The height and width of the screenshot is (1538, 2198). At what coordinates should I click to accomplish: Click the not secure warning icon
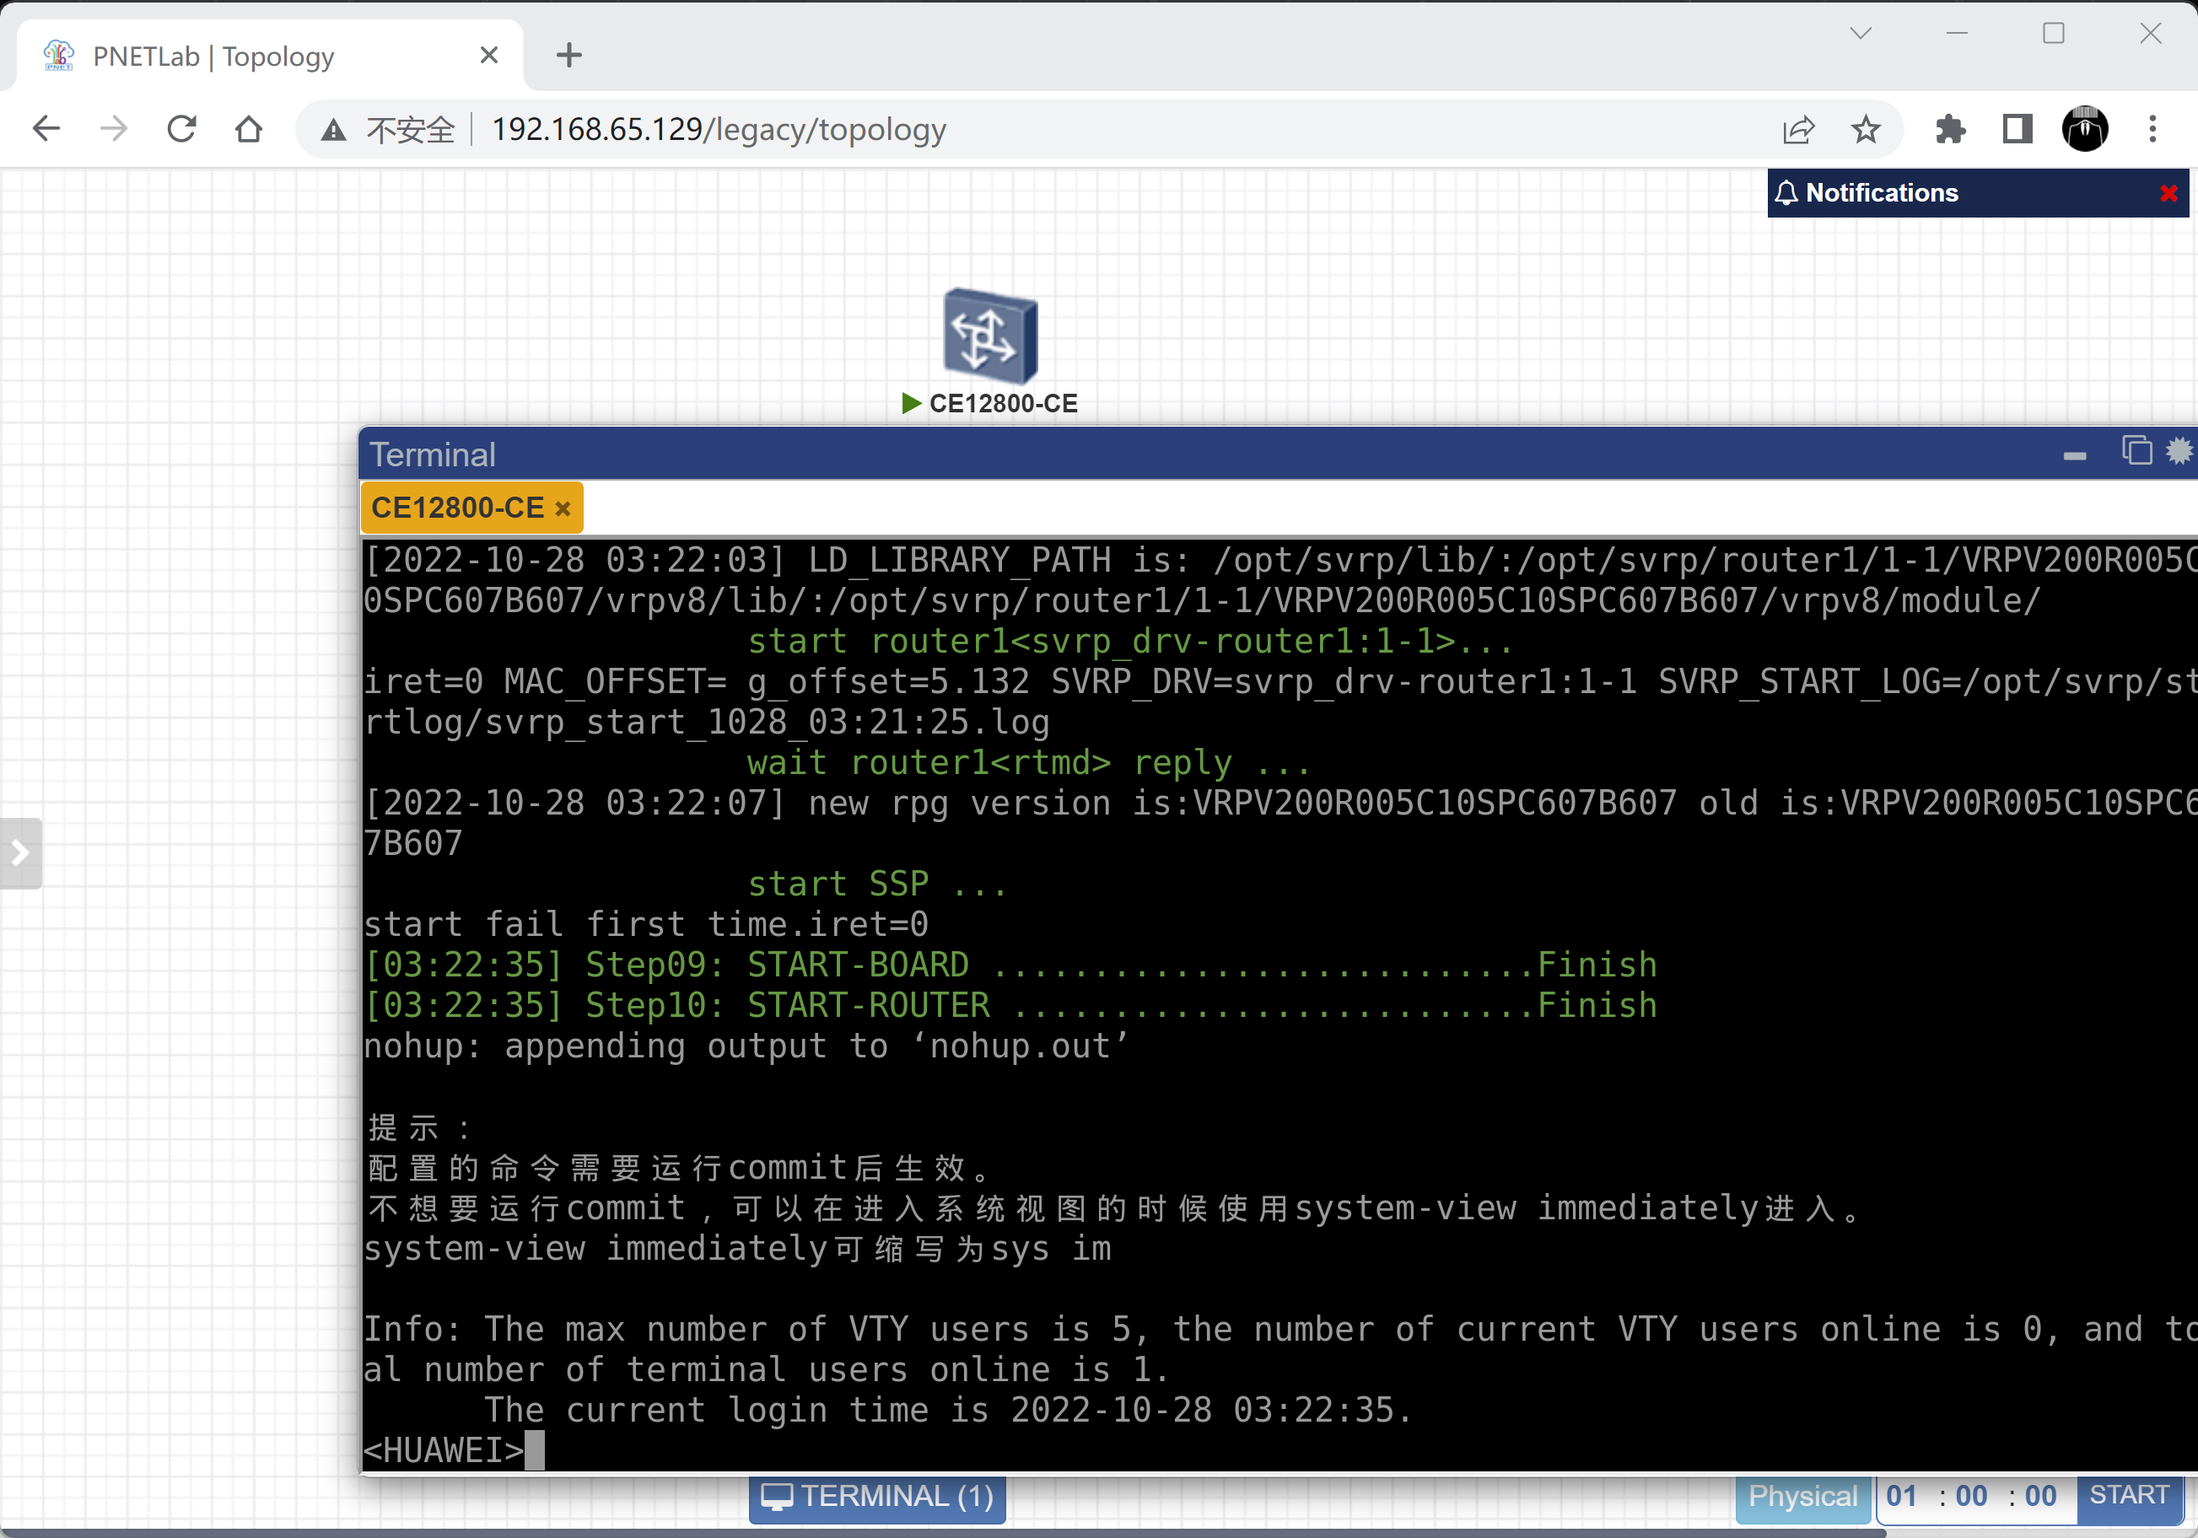(333, 129)
